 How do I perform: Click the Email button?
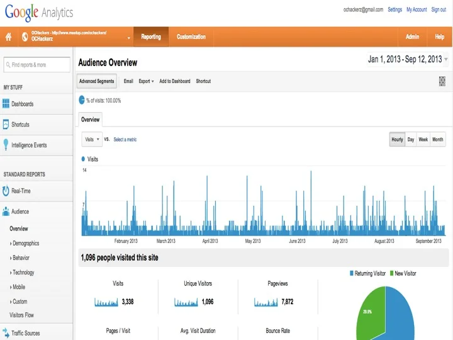click(x=128, y=81)
